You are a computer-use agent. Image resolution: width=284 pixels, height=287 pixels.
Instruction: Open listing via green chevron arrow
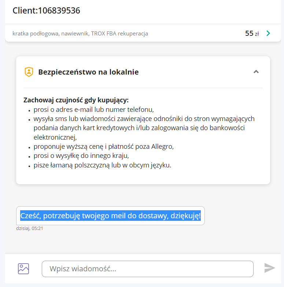click(x=268, y=34)
